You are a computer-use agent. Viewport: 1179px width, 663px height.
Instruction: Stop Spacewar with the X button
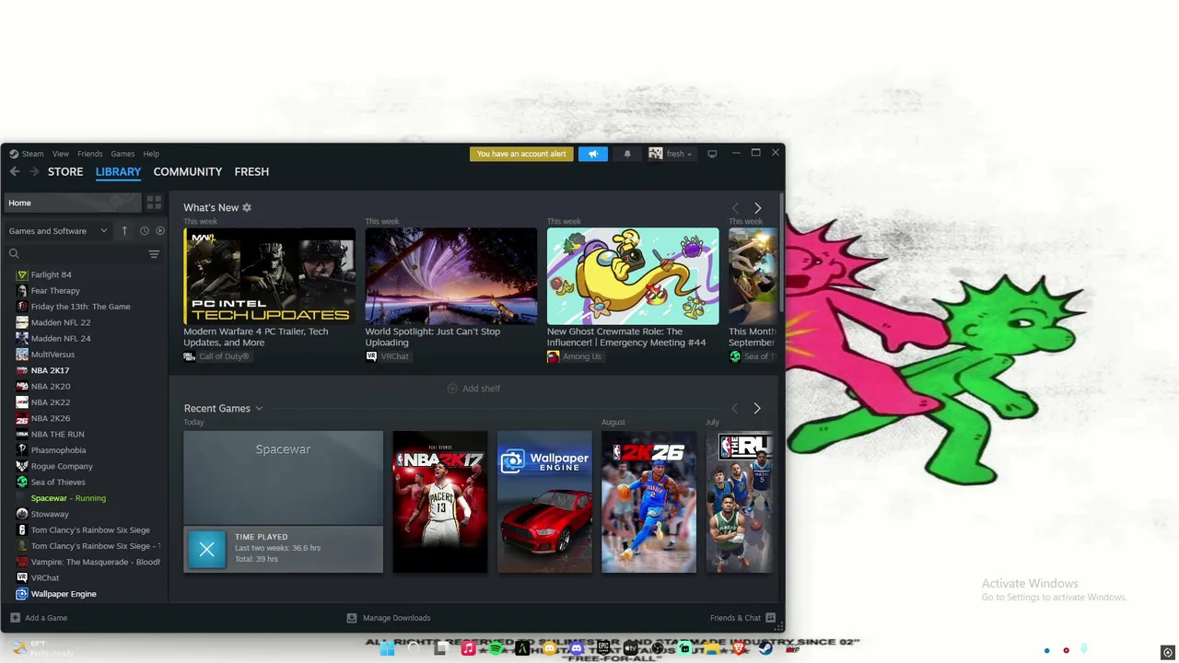pyautogui.click(x=207, y=550)
